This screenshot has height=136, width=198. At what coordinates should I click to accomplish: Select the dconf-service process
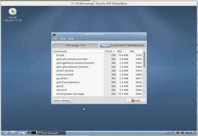pos(98,71)
